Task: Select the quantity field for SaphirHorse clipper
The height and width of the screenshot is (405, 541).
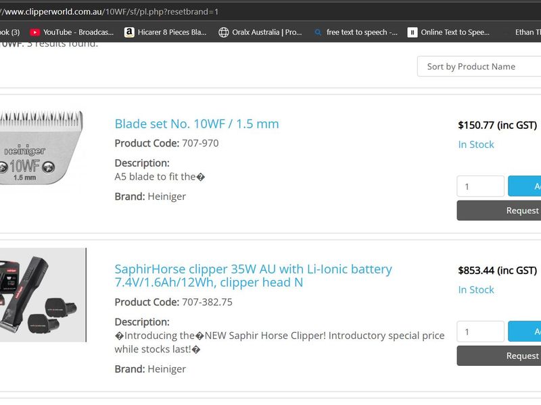Action: pyautogui.click(x=480, y=331)
